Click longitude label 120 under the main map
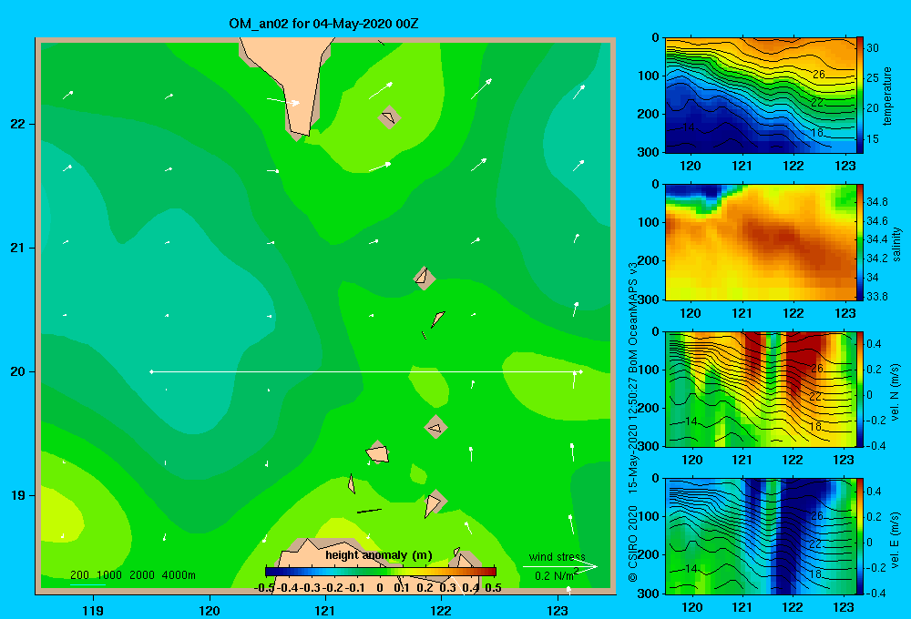This screenshot has width=911, height=619. click(x=210, y=610)
